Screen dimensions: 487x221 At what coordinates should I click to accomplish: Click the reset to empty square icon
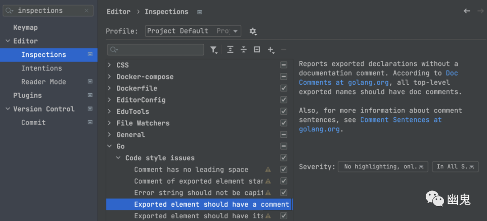(x=257, y=50)
